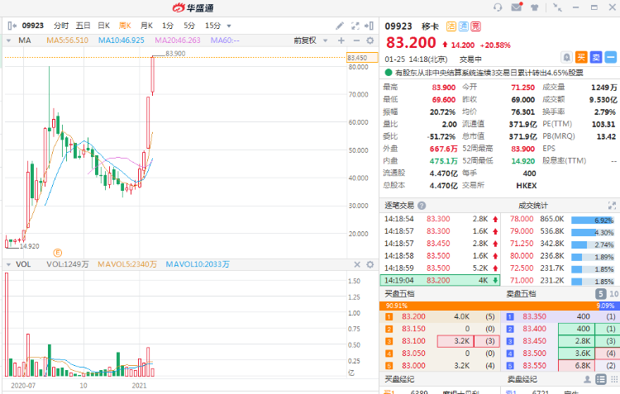
Task: Collapse the MA indicator expander arrow
Action: pos(8,40)
